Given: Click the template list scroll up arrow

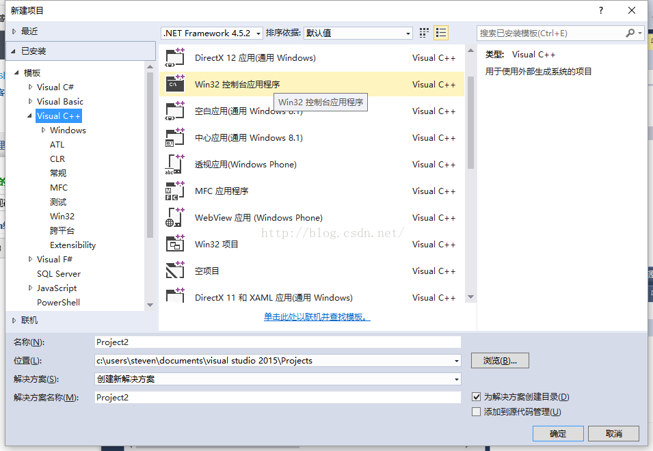Looking at the screenshot, I should (x=470, y=51).
